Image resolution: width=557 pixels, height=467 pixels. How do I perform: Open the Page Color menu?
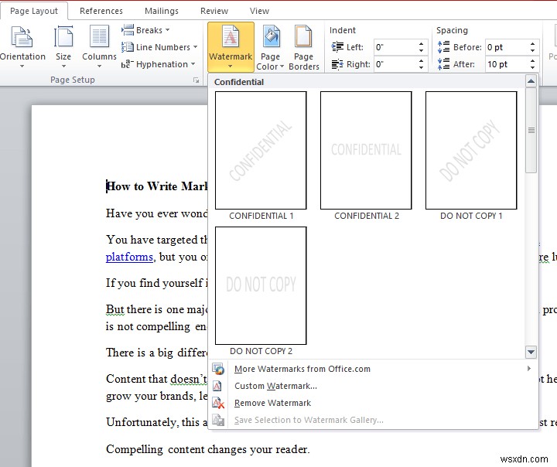point(270,48)
